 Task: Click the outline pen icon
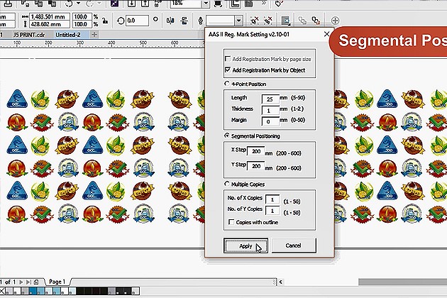tap(200, 21)
